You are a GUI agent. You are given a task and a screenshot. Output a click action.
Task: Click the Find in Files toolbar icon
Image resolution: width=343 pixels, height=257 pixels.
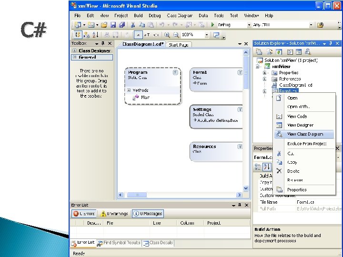point(320,25)
